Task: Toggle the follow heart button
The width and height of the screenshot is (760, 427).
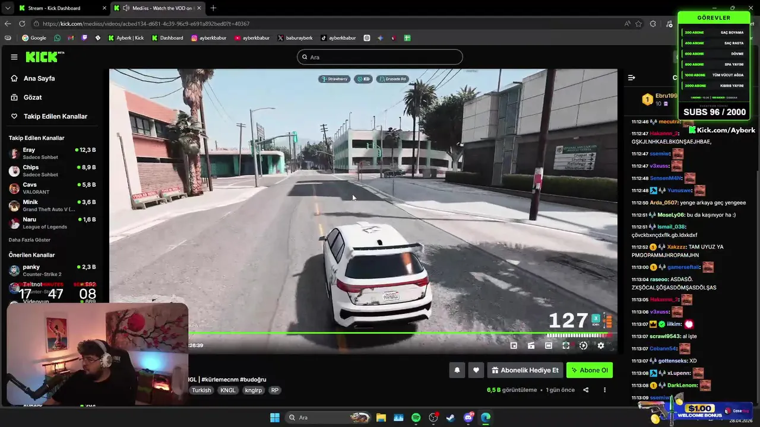Action: pyautogui.click(x=476, y=370)
